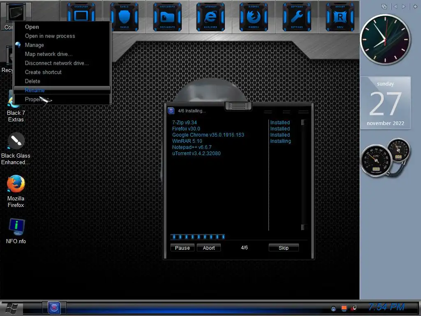Click the calendar gadget showing 27
This screenshot has height=316, width=421.
point(385,103)
